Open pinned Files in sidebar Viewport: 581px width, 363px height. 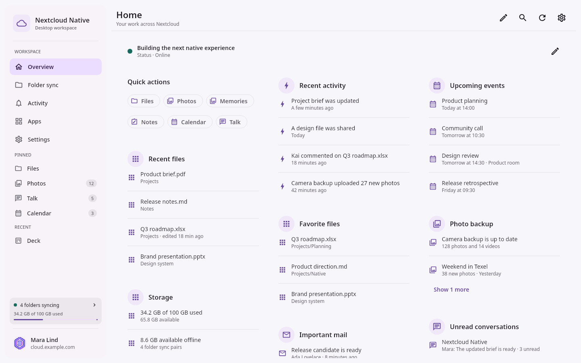pyautogui.click(x=56, y=169)
